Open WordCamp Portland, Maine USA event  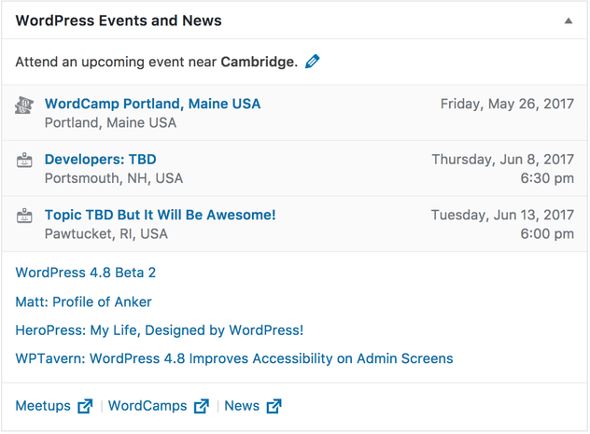click(x=152, y=104)
